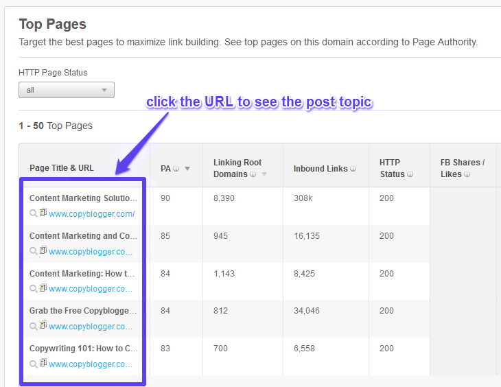Click the Linking Root Domains value 945
Screen dimensions: 501x387
(220, 236)
